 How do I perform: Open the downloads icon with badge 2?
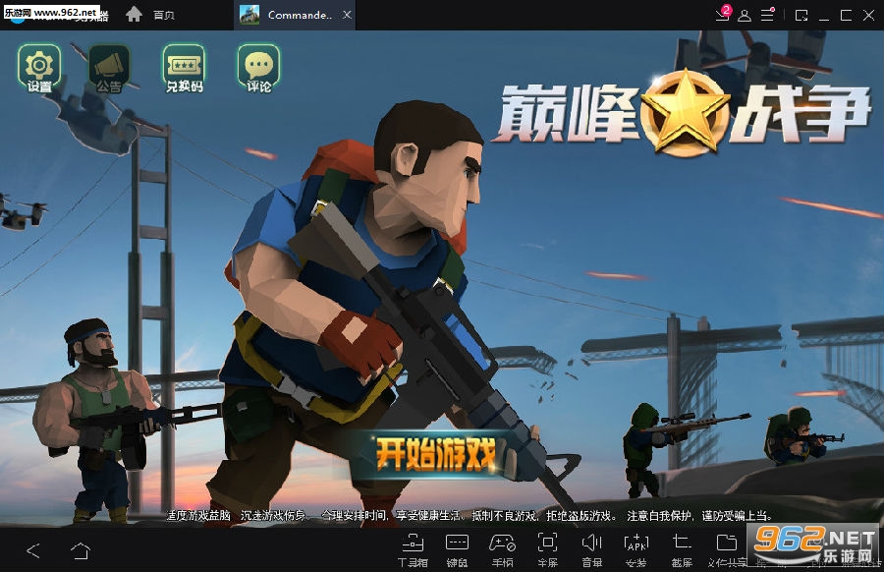point(723,14)
